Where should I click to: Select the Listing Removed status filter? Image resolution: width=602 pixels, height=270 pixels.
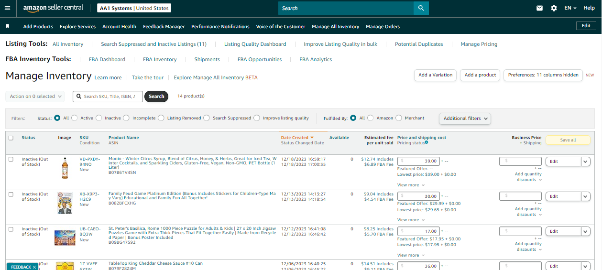161,118
